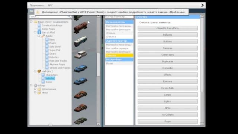Collapse the Администратор category header
The height and width of the screenshot is (134, 238).
(119, 41)
